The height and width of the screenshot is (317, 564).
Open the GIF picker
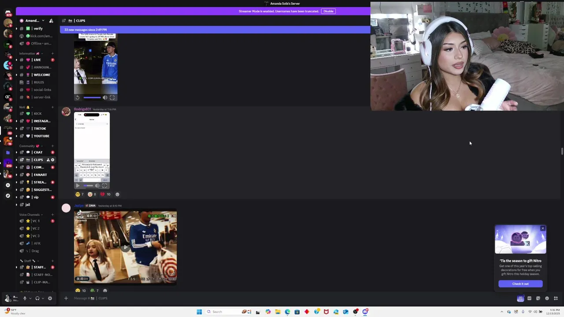pyautogui.click(x=529, y=298)
